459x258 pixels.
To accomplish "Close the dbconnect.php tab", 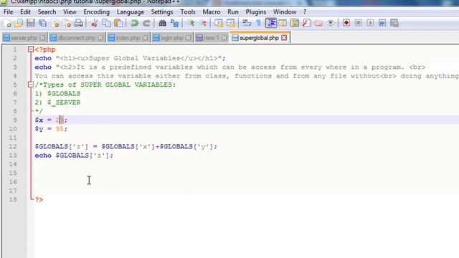I will 100,38.
